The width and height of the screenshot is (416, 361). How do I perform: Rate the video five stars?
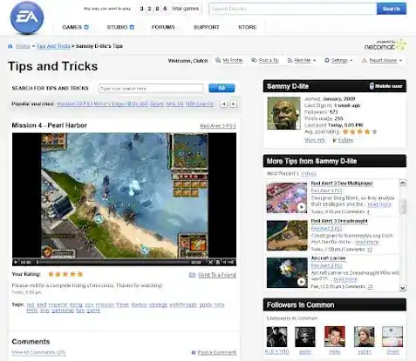tap(80, 274)
